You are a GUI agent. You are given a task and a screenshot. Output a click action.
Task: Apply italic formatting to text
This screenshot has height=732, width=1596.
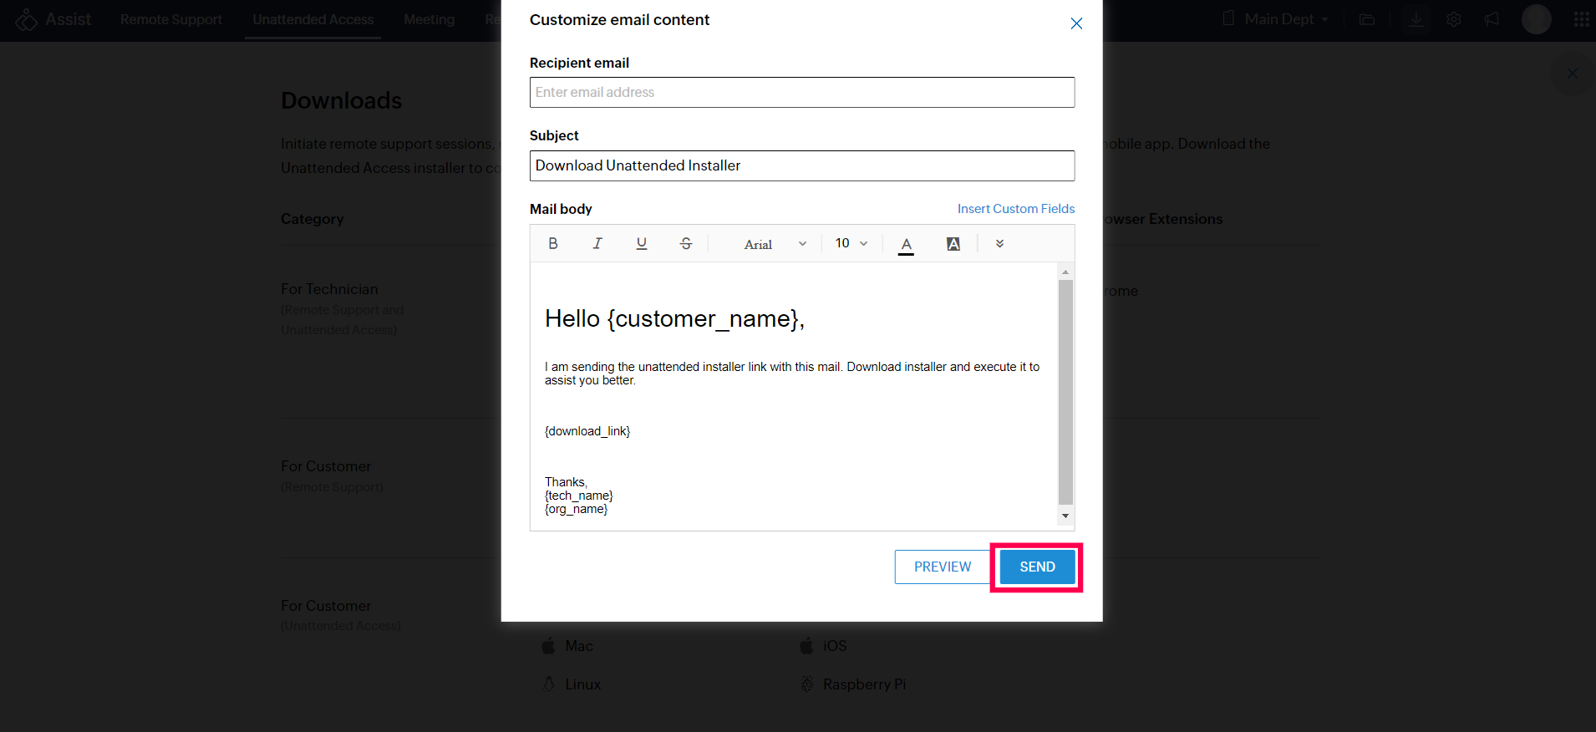tap(597, 243)
